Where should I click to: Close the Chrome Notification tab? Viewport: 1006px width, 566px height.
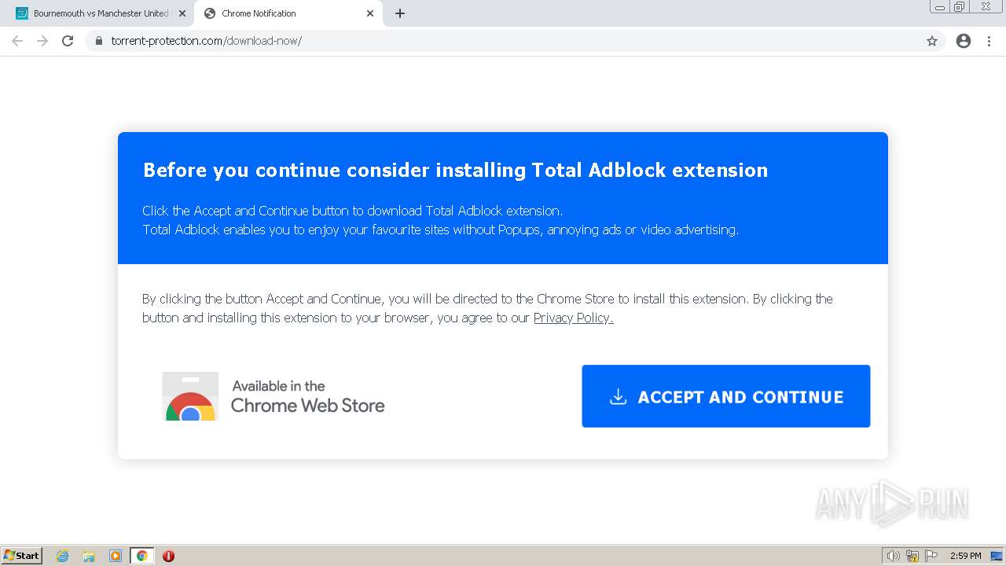coord(370,13)
